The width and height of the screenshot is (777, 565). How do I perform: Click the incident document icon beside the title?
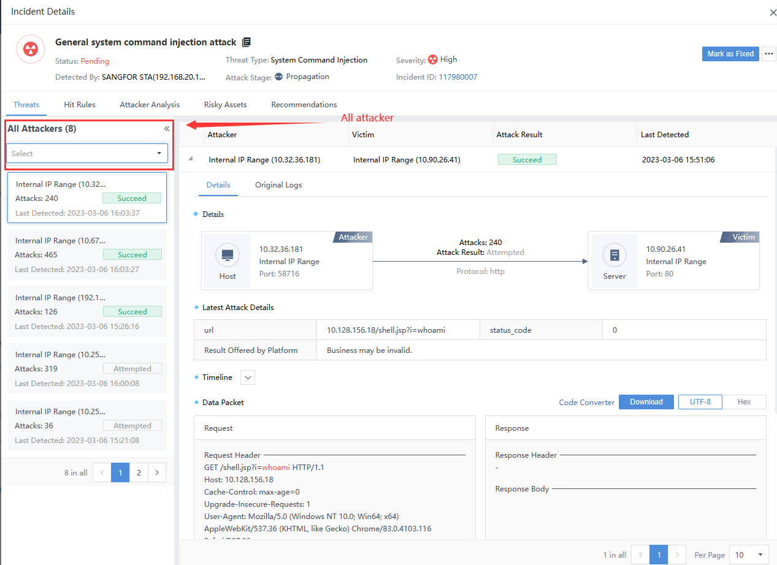[x=247, y=42]
